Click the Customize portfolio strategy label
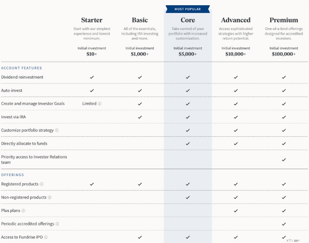Image resolution: width=309 pixels, height=243 pixels. click(x=27, y=130)
